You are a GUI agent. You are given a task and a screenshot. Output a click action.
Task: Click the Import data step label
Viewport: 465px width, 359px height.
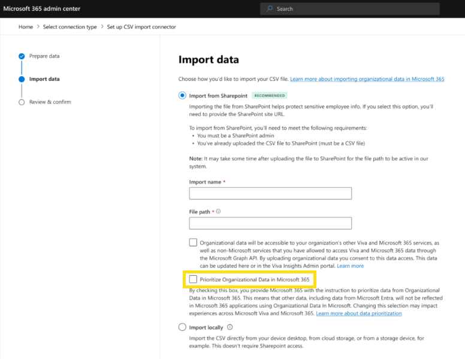tap(44, 79)
